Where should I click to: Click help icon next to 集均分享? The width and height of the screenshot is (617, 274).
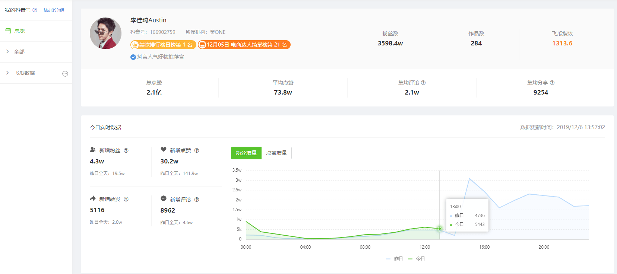(552, 83)
